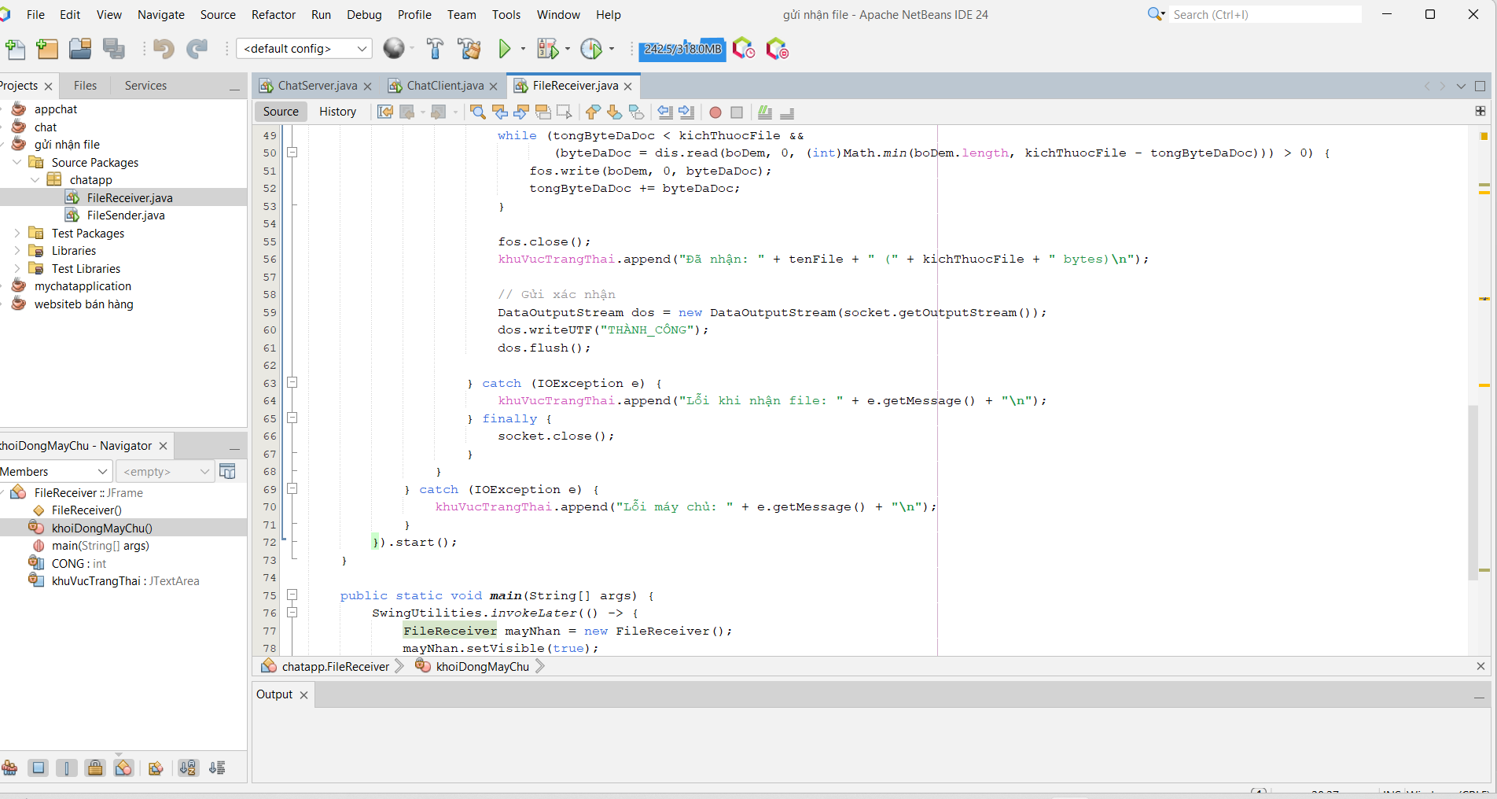
Task: Open the Refactor menu
Action: (x=273, y=14)
